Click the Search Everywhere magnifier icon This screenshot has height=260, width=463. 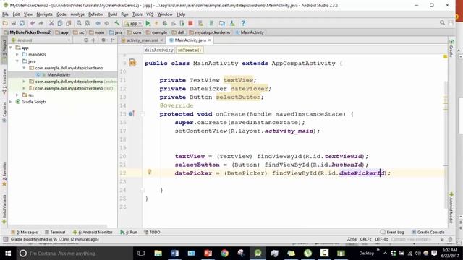point(442,22)
